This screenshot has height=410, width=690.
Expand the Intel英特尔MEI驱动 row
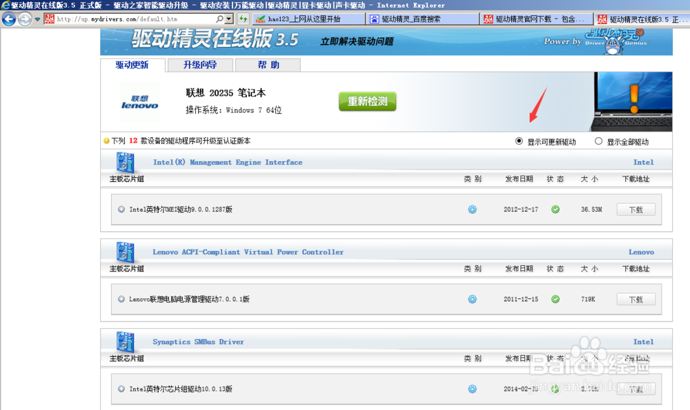tap(121, 209)
